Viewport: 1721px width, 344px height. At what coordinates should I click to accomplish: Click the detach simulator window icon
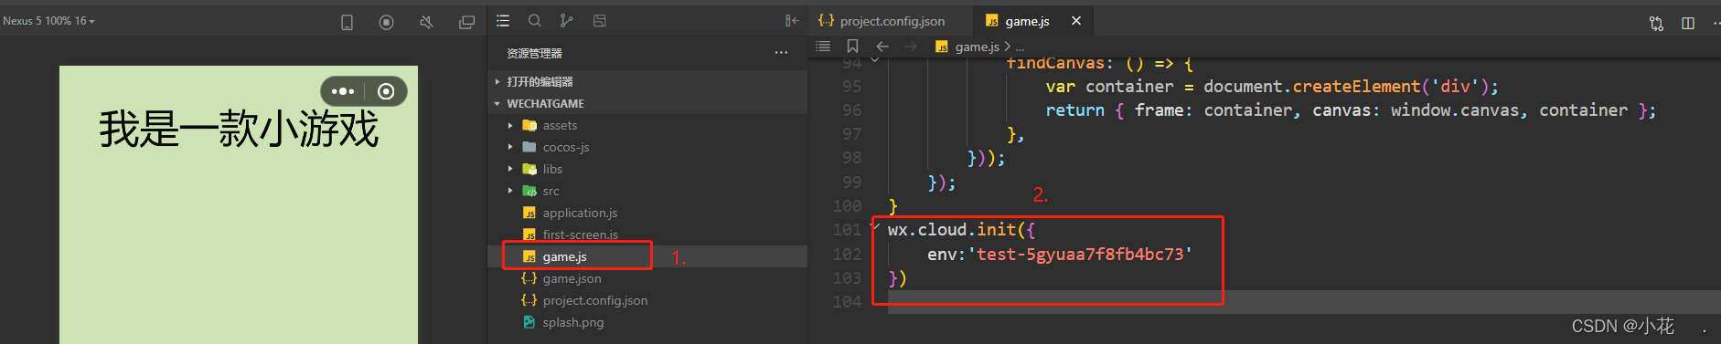[466, 22]
